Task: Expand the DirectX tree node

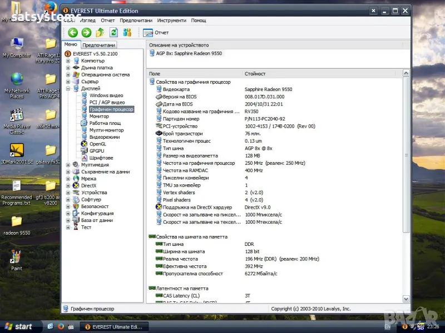Action: [68, 185]
